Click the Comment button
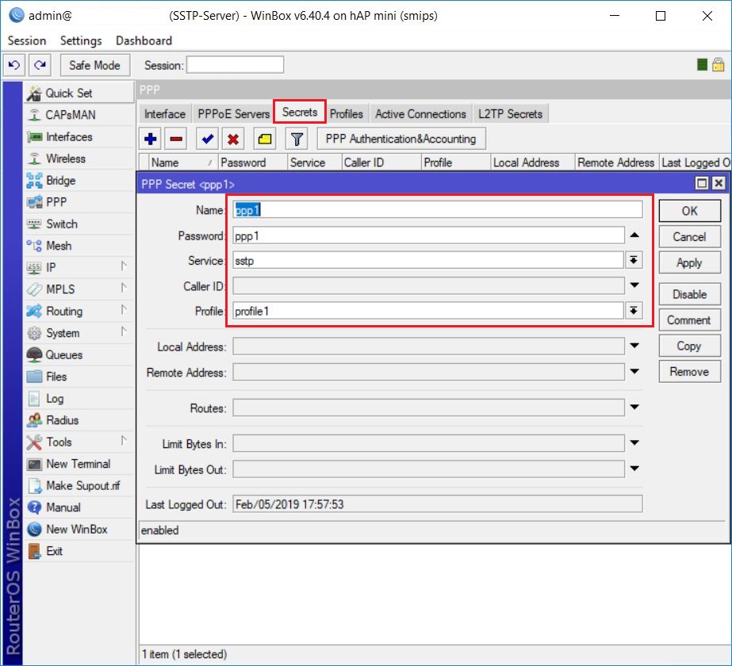732x666 pixels. pos(689,320)
